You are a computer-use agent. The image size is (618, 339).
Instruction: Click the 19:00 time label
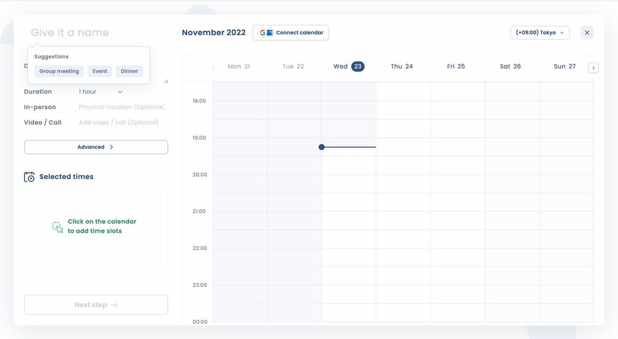tap(199, 138)
